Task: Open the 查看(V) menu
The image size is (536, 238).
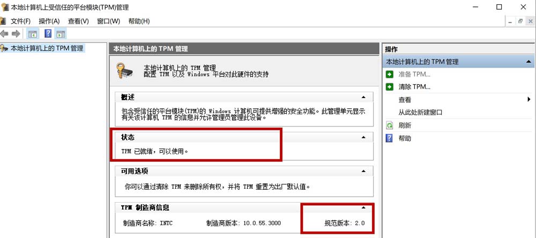Action: [x=78, y=21]
